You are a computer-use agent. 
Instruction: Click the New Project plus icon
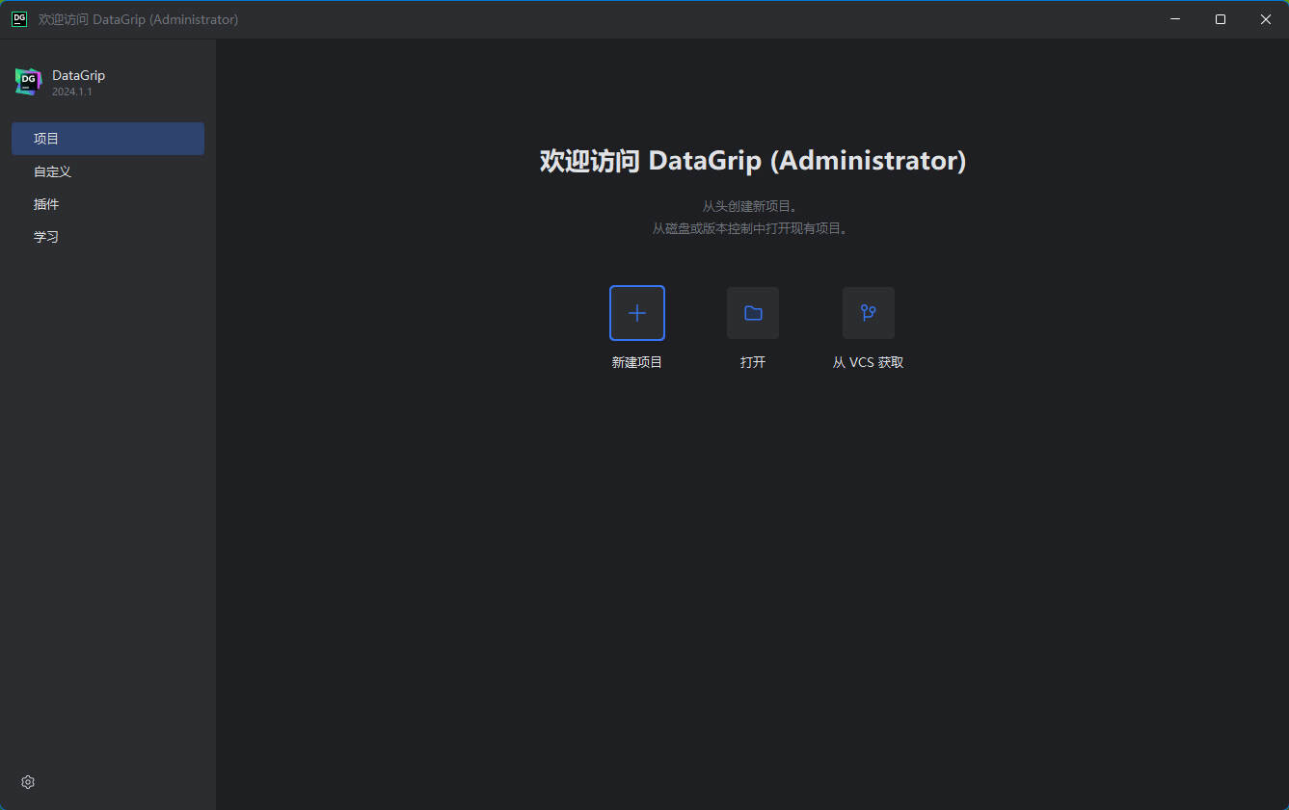[636, 312]
